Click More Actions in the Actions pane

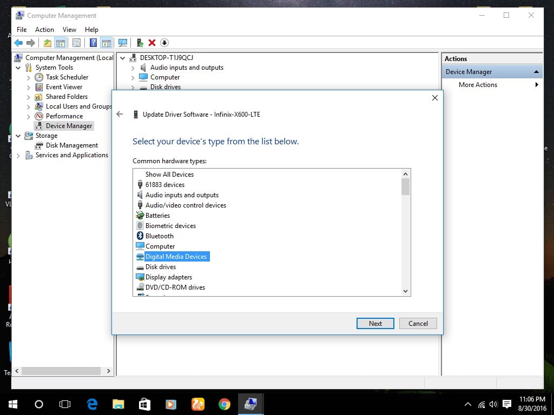coord(478,85)
